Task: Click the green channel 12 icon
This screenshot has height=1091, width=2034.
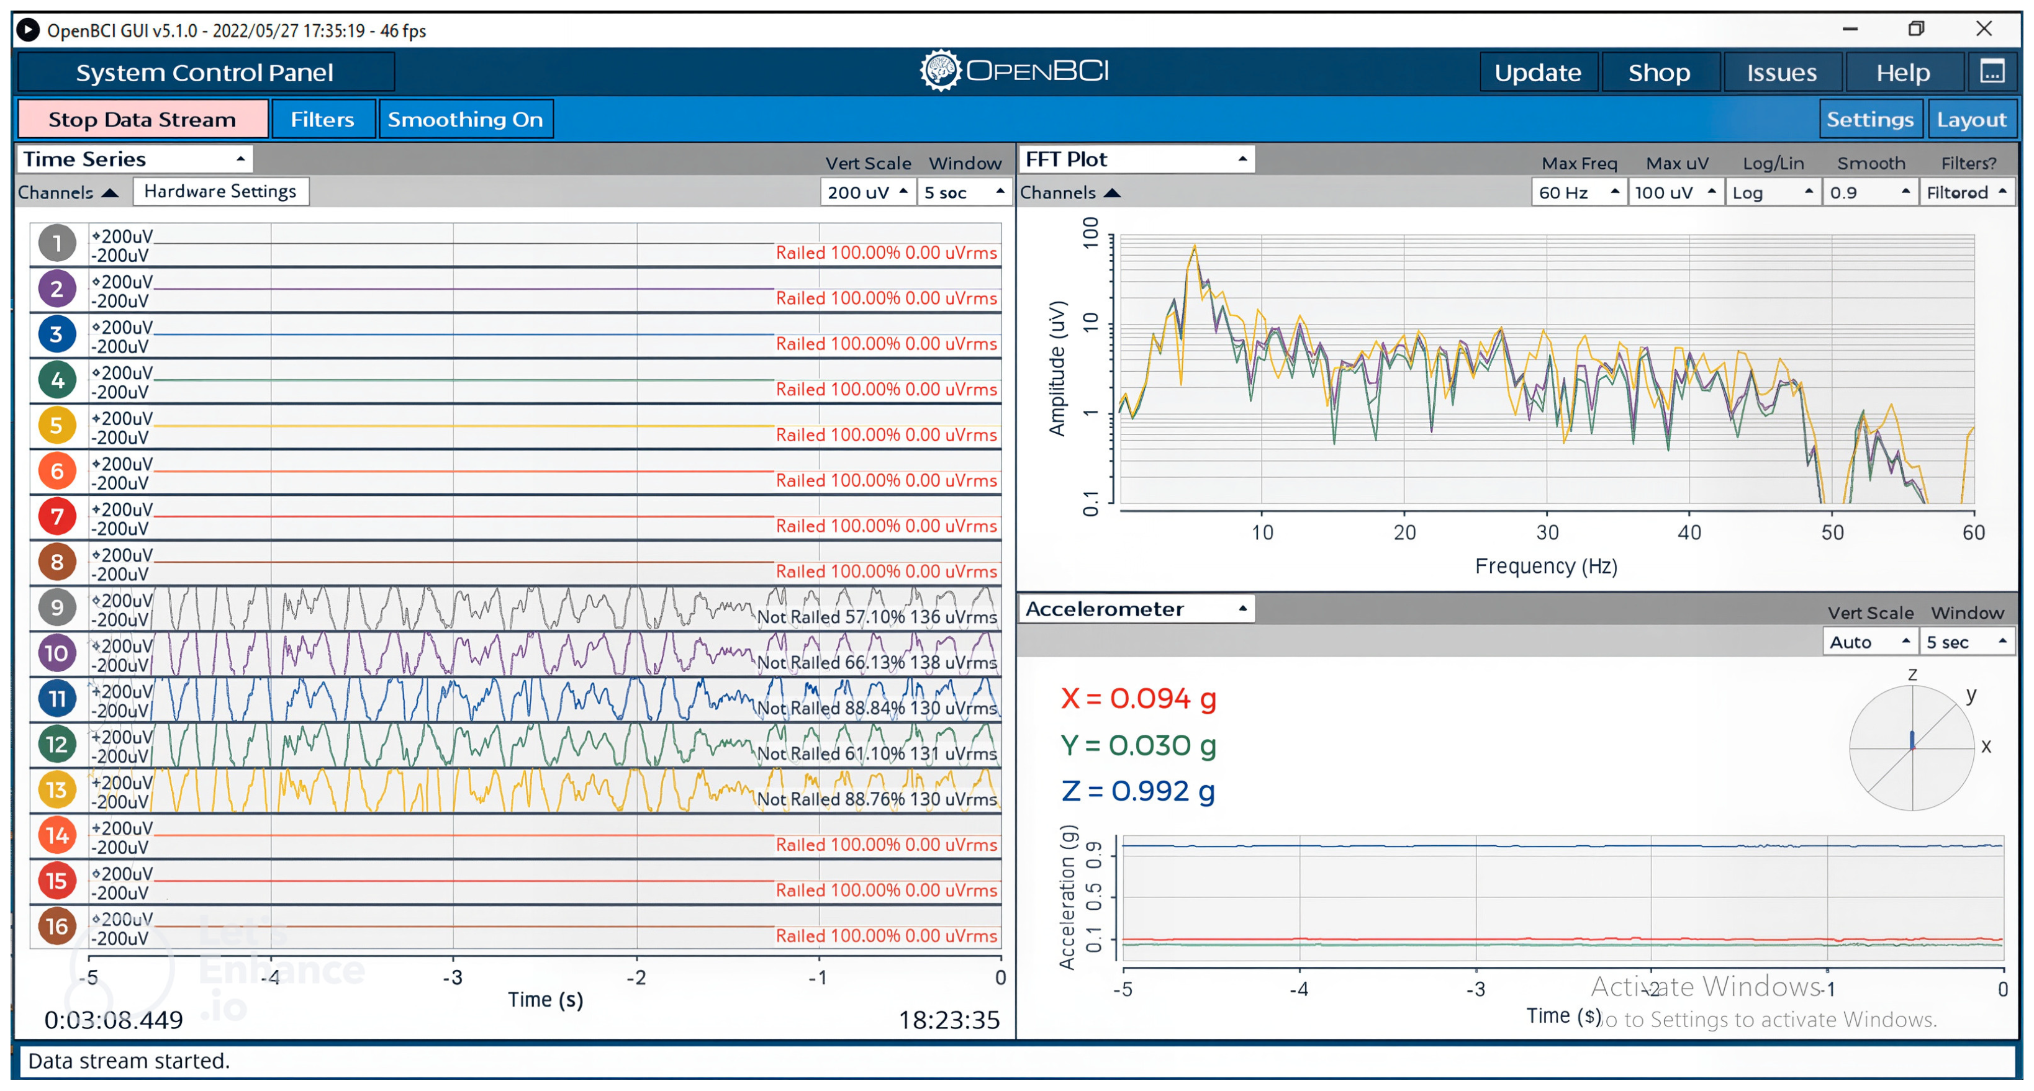Action: 57,745
